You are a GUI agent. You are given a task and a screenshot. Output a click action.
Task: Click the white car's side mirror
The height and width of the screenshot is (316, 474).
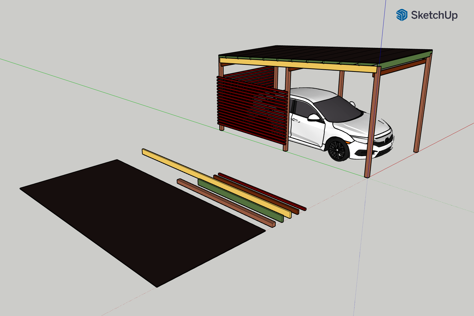coord(313,117)
